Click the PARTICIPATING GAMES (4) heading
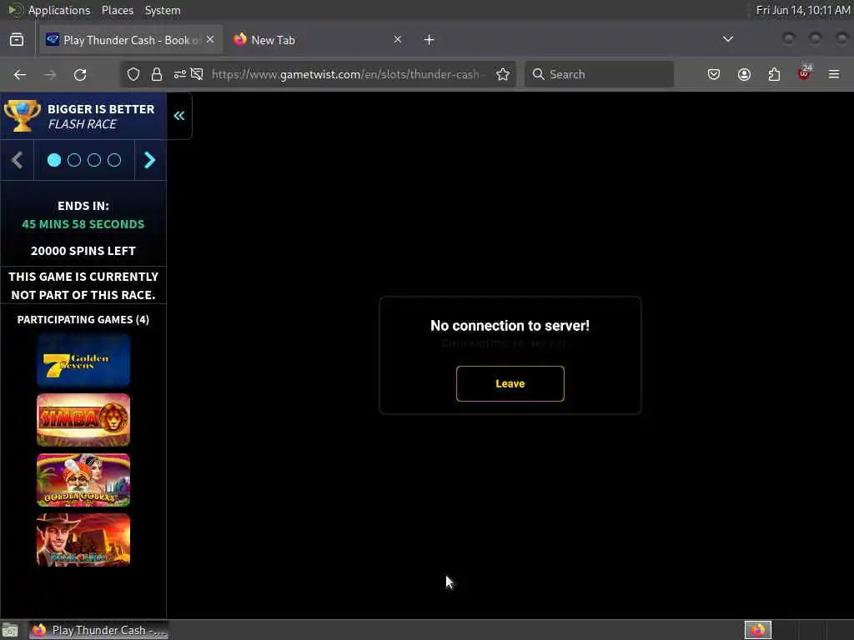854x640 pixels. [x=83, y=319]
